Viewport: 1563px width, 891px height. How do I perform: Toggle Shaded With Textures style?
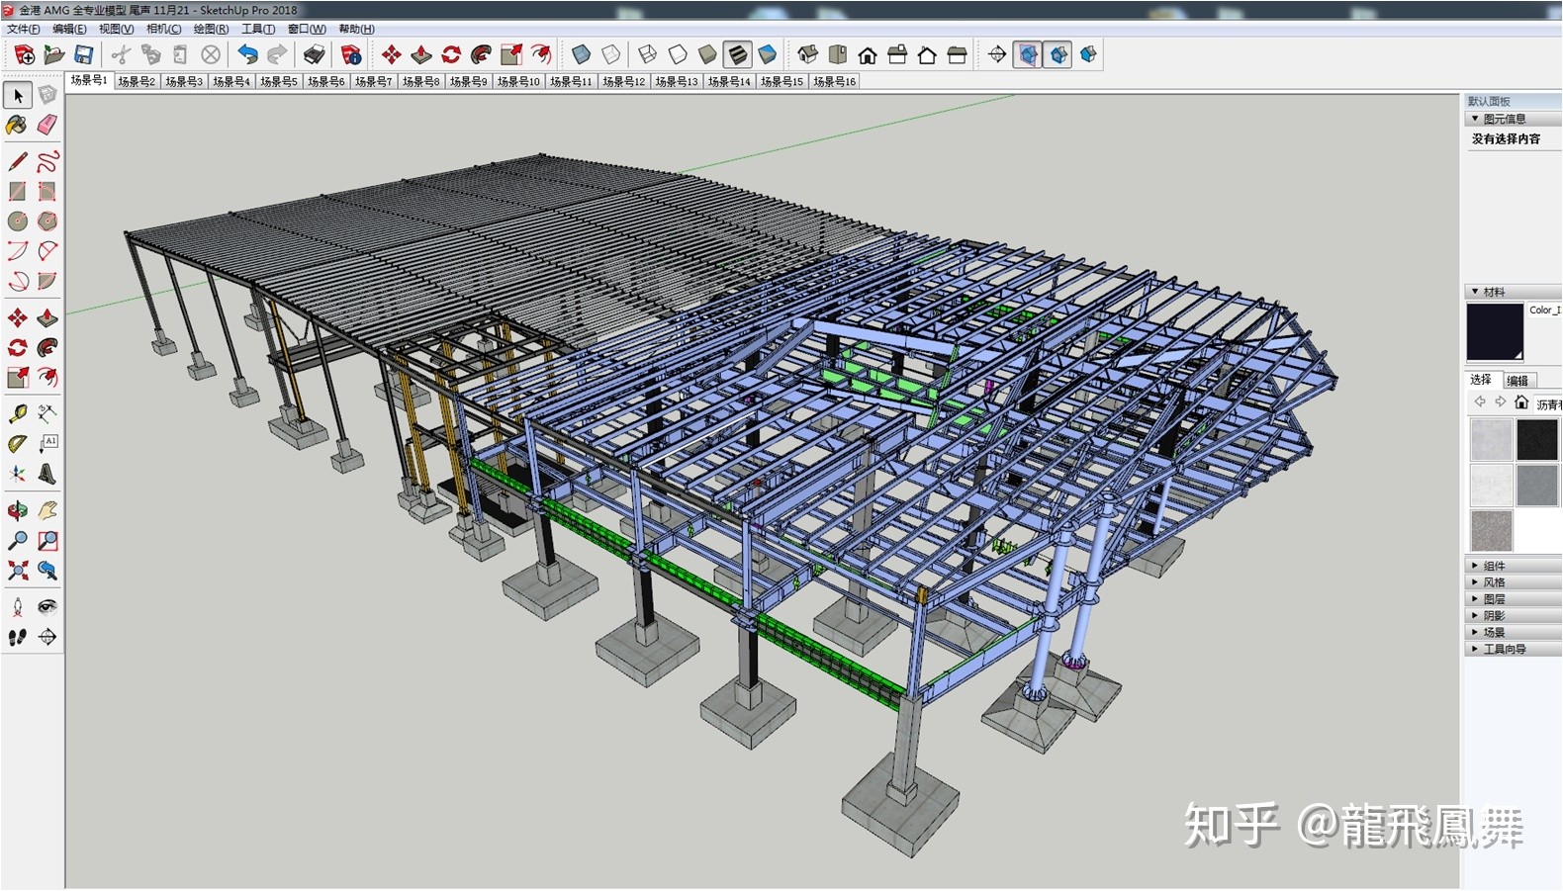[738, 54]
